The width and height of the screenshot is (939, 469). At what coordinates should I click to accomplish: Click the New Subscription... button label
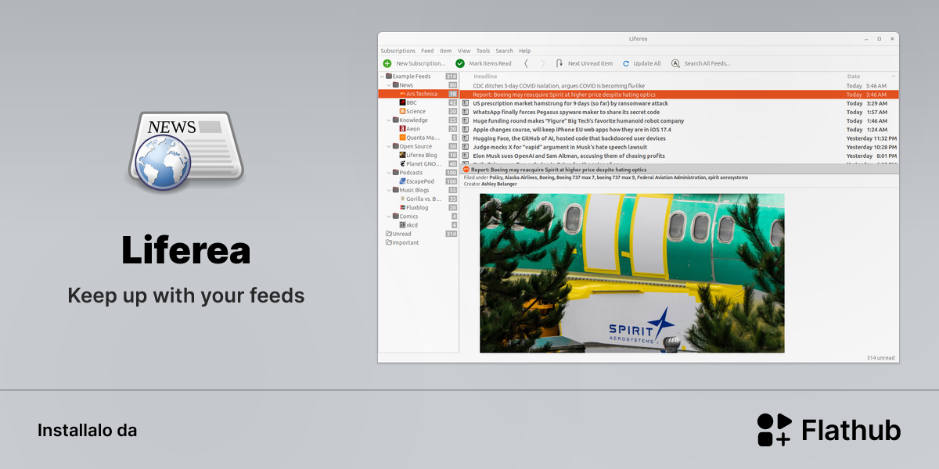click(421, 63)
